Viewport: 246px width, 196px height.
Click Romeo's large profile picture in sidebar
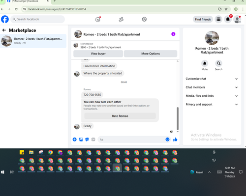pyautogui.click(x=212, y=38)
